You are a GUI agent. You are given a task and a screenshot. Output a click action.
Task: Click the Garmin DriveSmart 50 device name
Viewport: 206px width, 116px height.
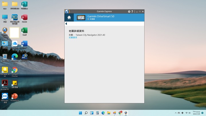pyautogui.click(x=101, y=16)
